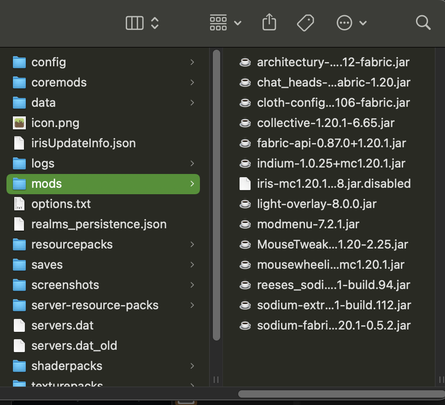Select the disabled iris-mc1.20.1 jar file
The height and width of the screenshot is (405, 445).
[x=334, y=184]
